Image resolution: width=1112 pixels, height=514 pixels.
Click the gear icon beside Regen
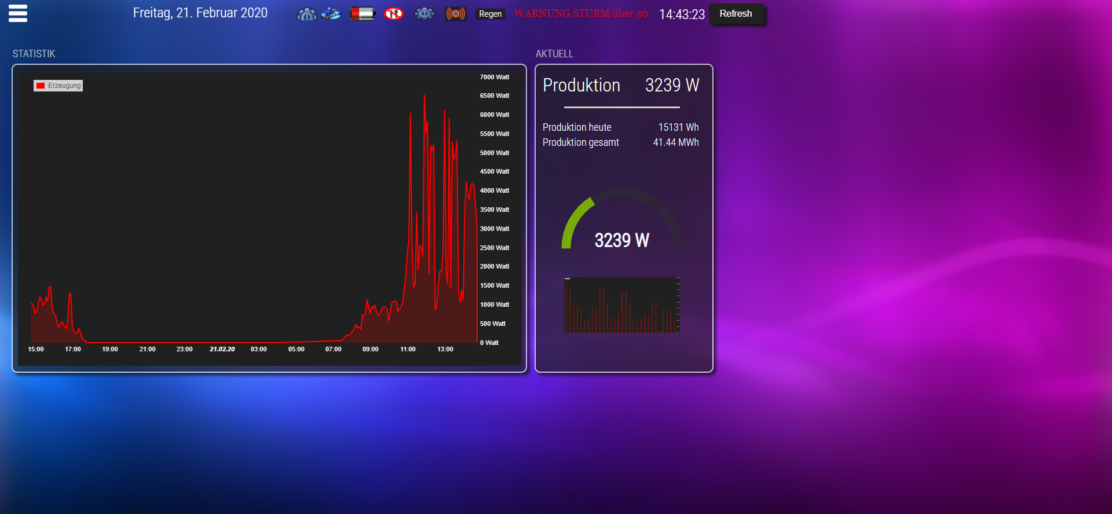tap(425, 13)
